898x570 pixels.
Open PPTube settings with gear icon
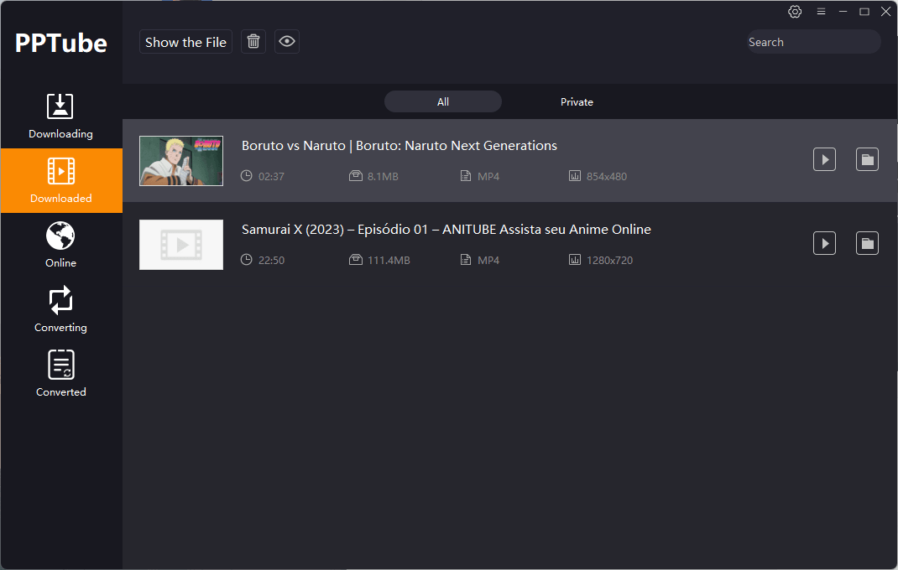click(795, 12)
